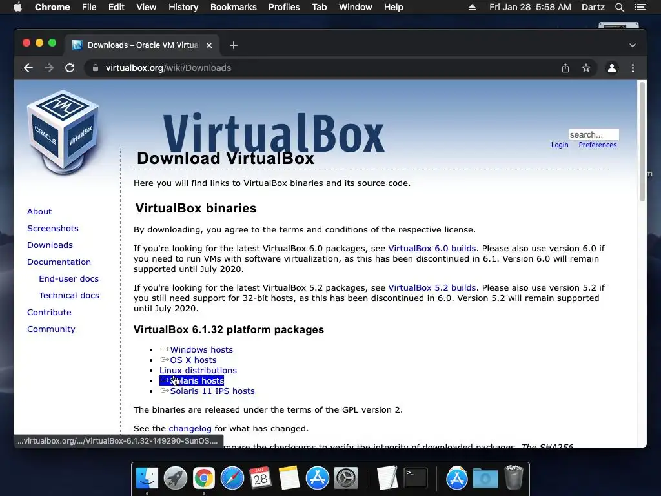Screen dimensions: 661x496
Task: Open the Contribute sidebar link
Action: 49,313
